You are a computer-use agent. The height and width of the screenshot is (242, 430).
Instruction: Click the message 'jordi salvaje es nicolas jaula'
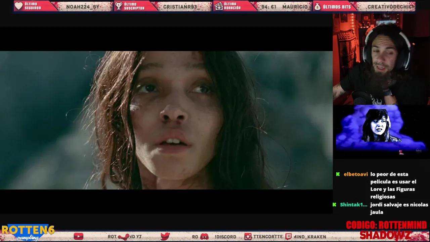[x=399, y=208]
